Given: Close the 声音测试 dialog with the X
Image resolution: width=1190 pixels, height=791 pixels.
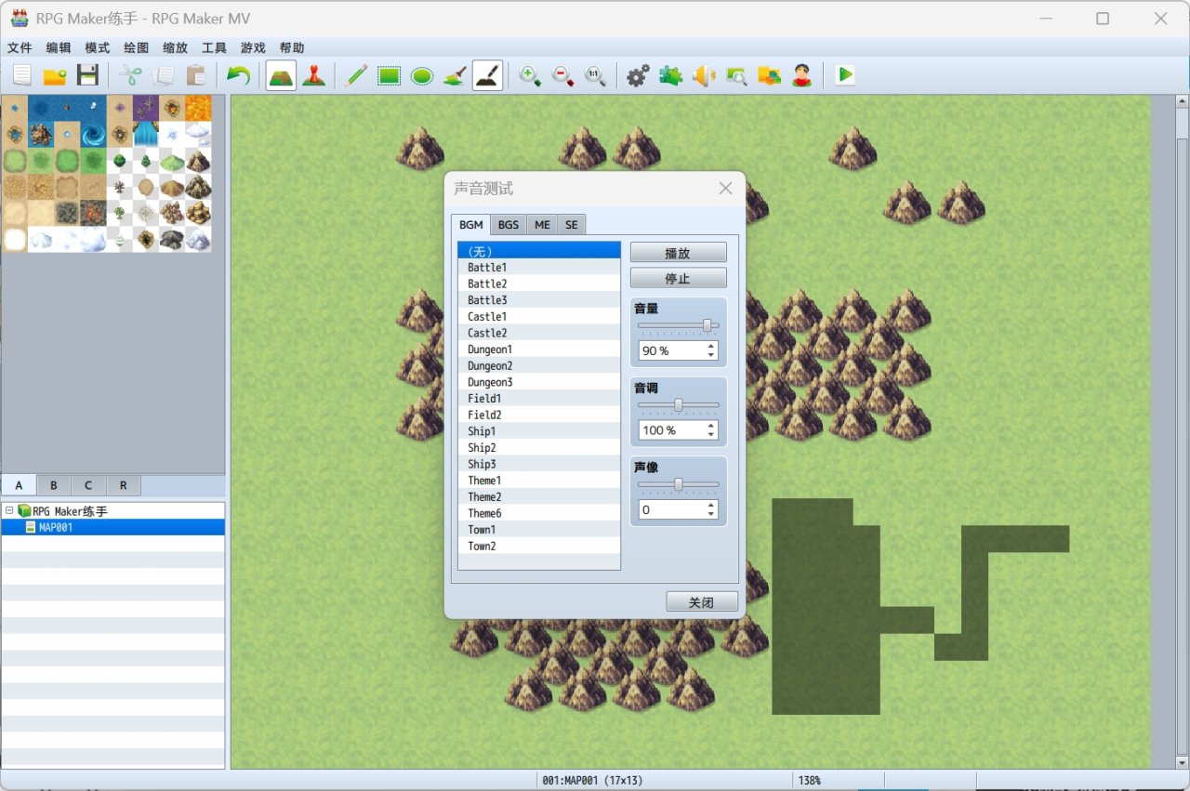Looking at the screenshot, I should [726, 189].
